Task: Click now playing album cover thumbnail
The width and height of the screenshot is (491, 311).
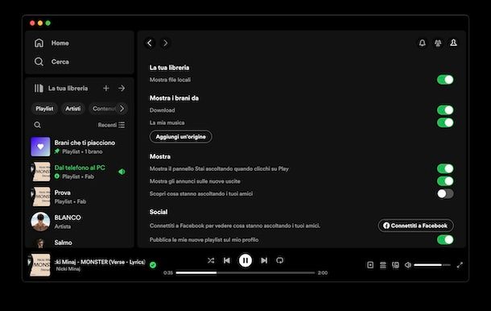Action: point(39,265)
